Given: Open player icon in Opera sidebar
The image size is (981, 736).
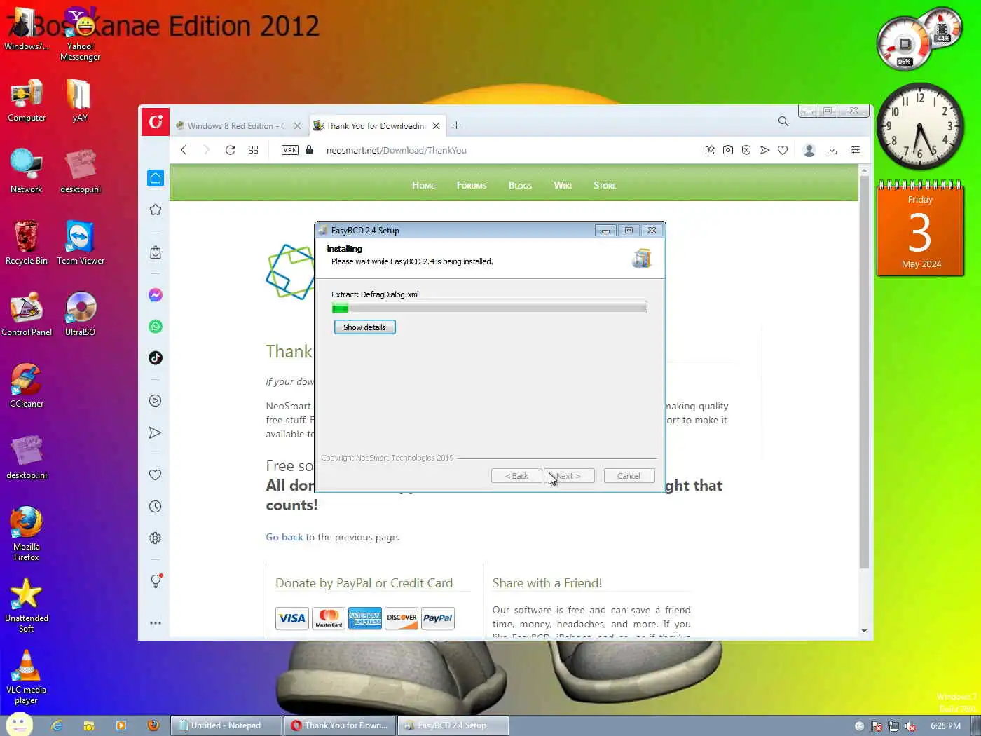Looking at the screenshot, I should click(x=156, y=401).
